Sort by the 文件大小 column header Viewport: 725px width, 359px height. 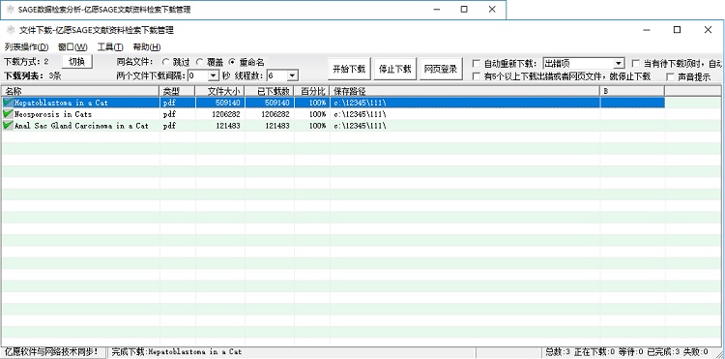[220, 91]
